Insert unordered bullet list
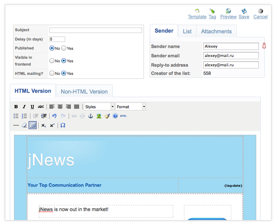The image size is (276, 224). (16, 116)
